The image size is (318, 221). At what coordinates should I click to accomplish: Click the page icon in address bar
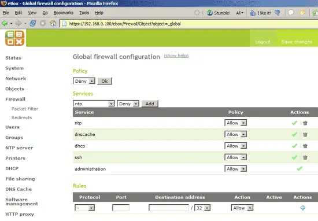point(64,24)
